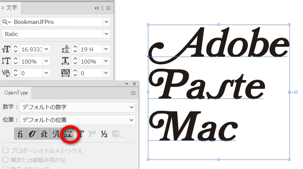Image resolution: width=303 pixels, height=169 pixels.
Task: Open the tracking dropdown arrow
Action: [x=106, y=73]
